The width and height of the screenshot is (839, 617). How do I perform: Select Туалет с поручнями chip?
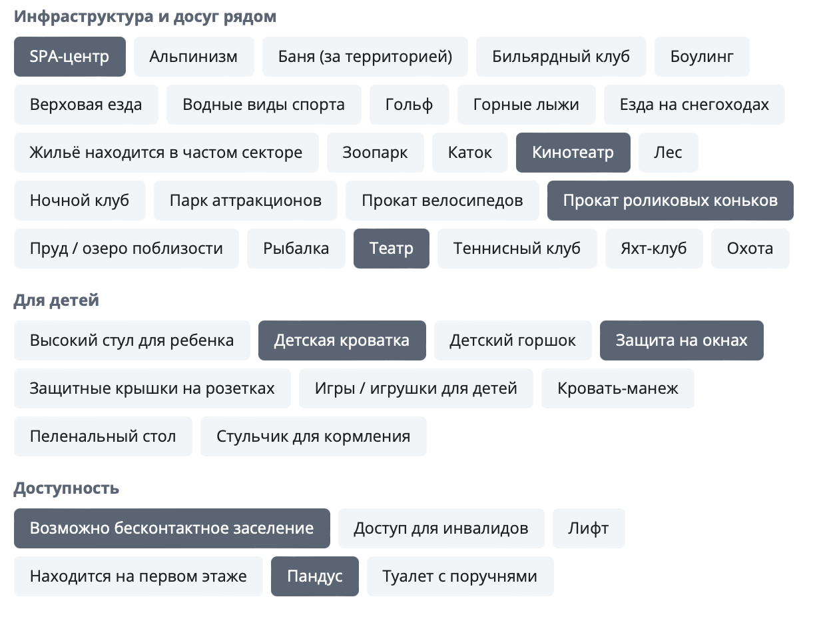459,576
